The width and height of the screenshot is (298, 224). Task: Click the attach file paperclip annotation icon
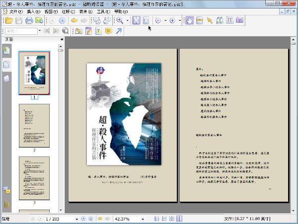point(78,31)
